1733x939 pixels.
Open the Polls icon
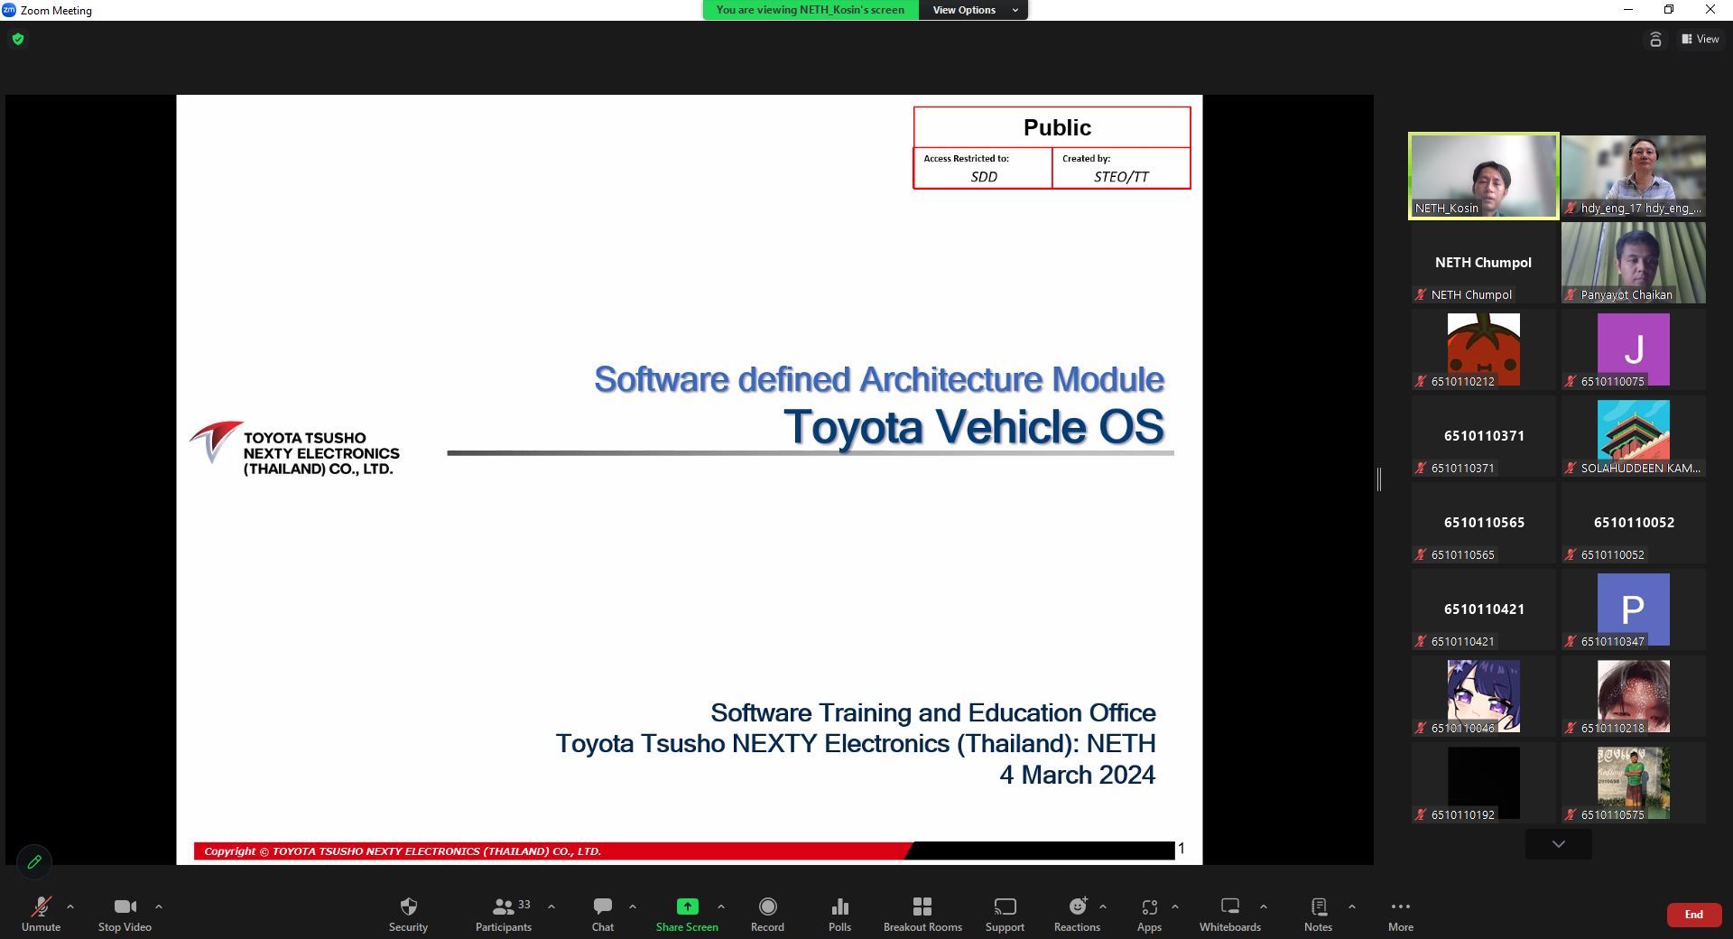[839, 906]
